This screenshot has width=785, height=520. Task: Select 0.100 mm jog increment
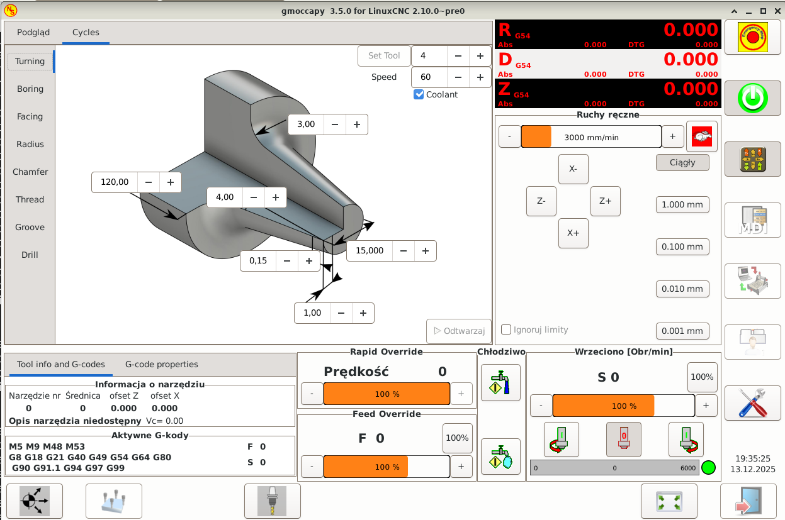[682, 246]
